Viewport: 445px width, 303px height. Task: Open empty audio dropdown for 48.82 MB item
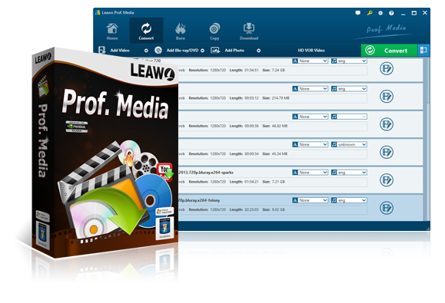(350, 117)
